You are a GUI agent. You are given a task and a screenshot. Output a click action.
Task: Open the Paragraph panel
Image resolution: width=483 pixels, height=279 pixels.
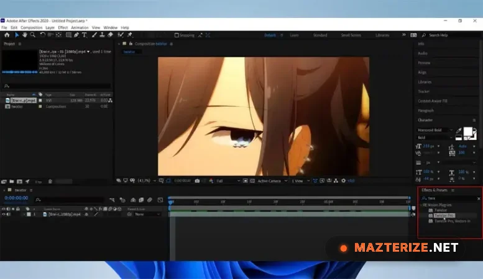426,110
